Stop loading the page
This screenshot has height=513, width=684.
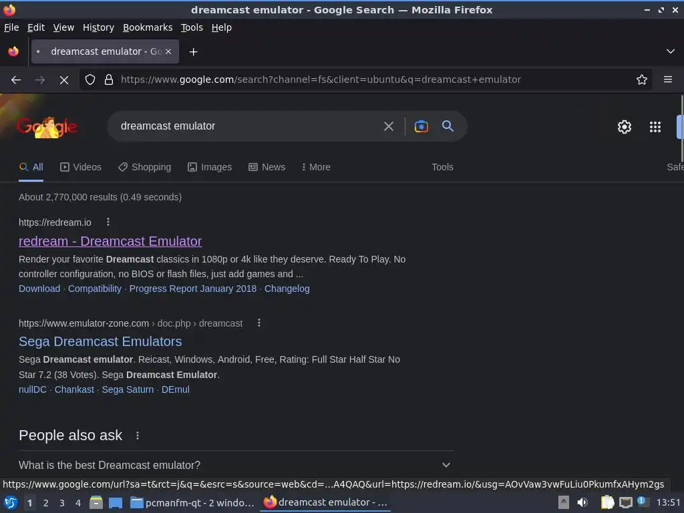[x=63, y=80]
